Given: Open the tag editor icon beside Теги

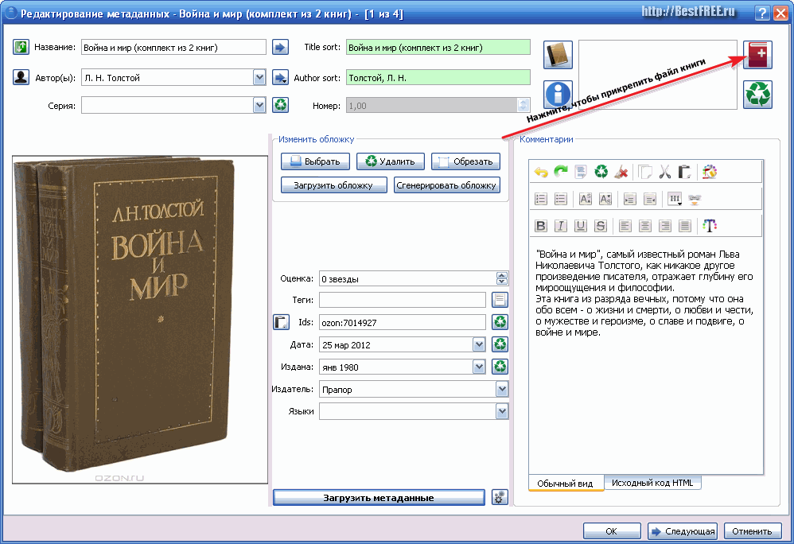Looking at the screenshot, I should [500, 300].
